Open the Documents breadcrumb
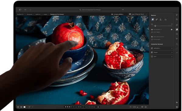This screenshot has height=111, width=182. point(30,14)
